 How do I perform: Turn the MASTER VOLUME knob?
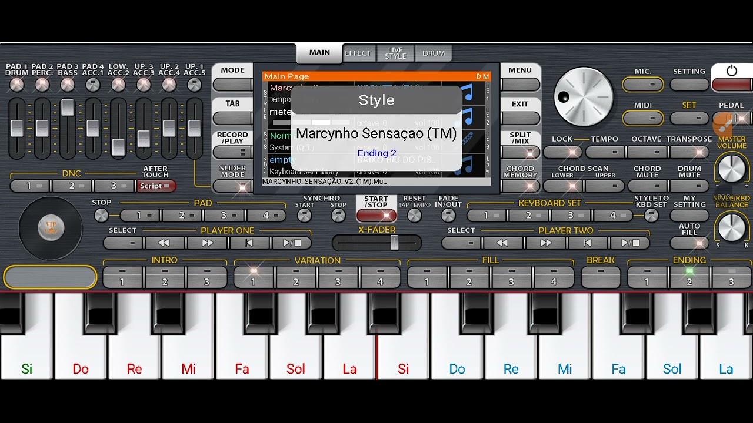click(x=731, y=168)
